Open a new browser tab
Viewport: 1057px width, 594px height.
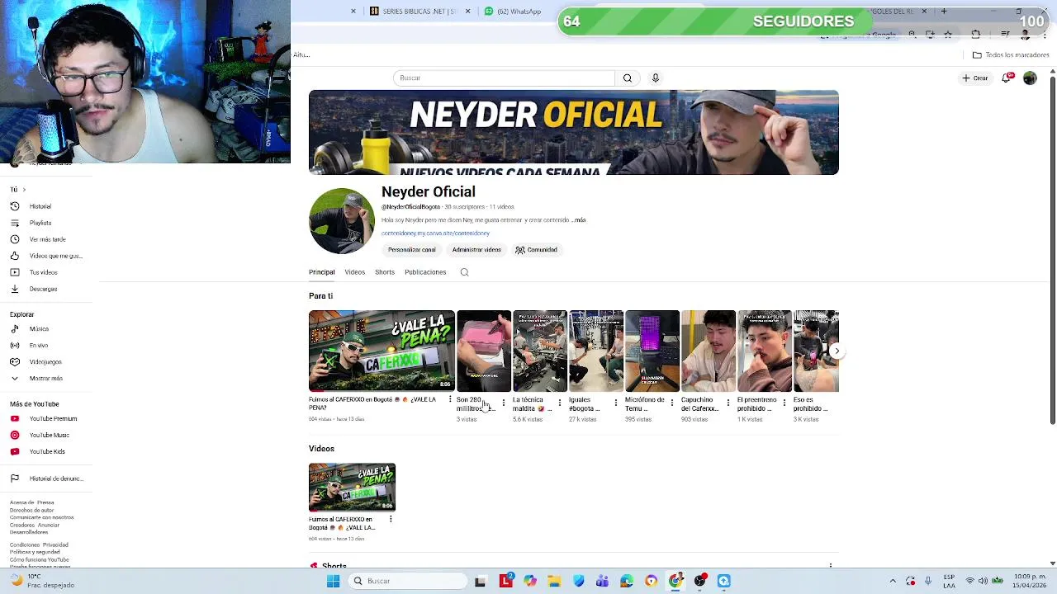coord(944,12)
